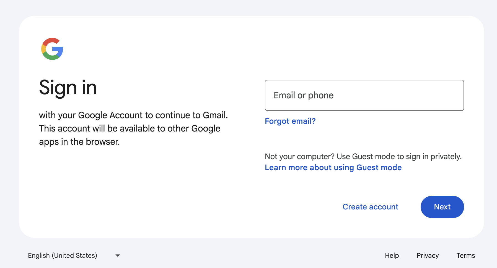
Task: Open the Learn more about using Guest mode link
Action: 333,167
